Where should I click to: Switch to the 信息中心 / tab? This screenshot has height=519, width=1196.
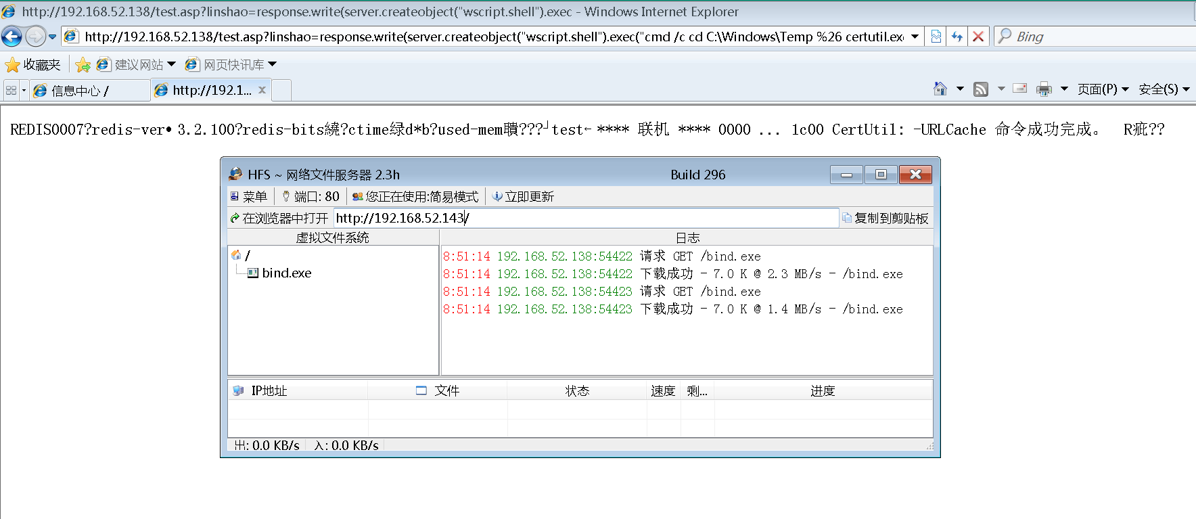click(x=89, y=90)
